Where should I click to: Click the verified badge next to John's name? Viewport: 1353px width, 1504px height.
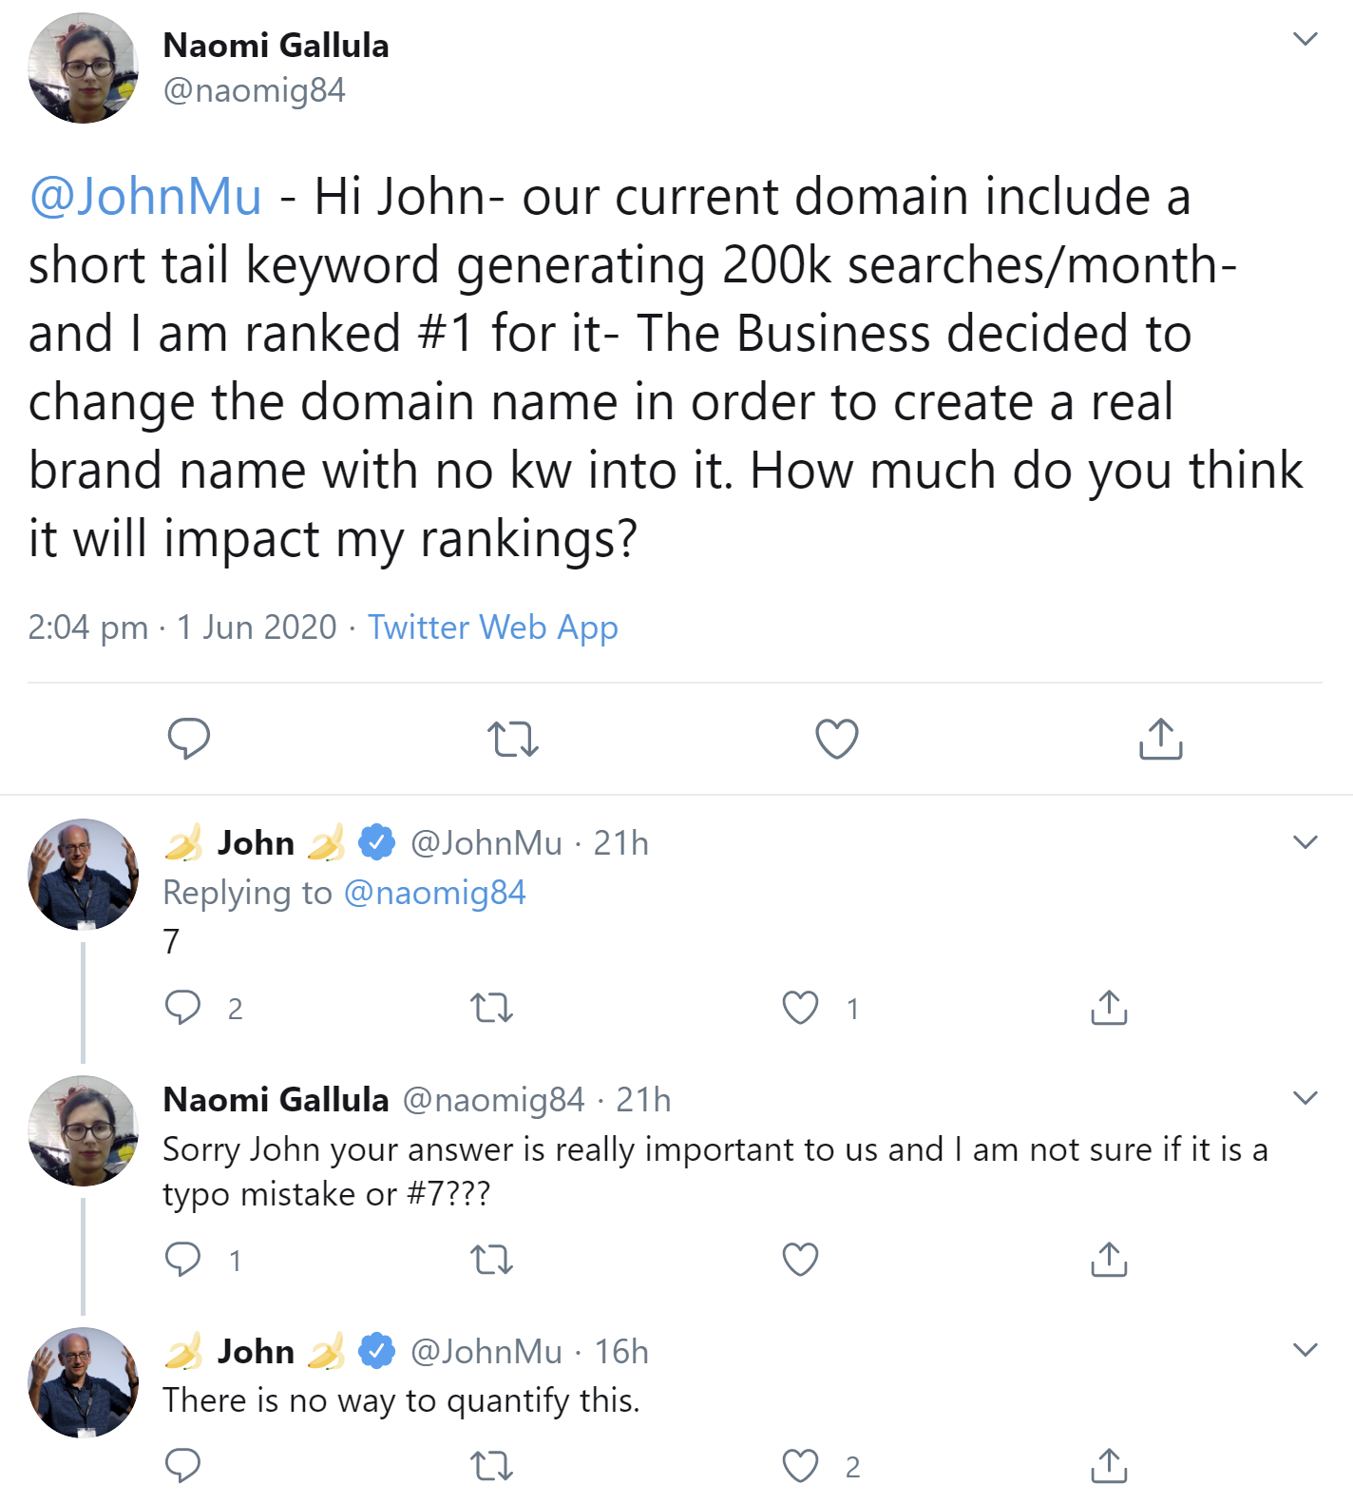[x=374, y=840]
